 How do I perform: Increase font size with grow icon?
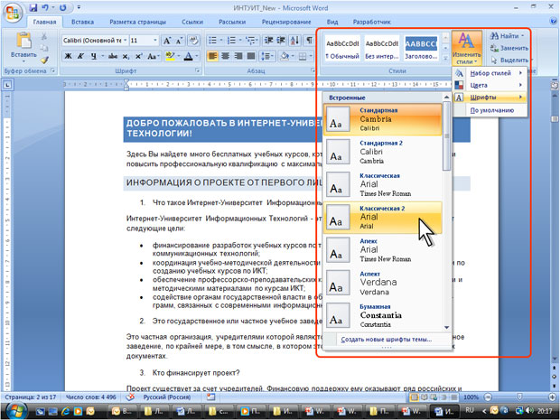tap(167, 41)
